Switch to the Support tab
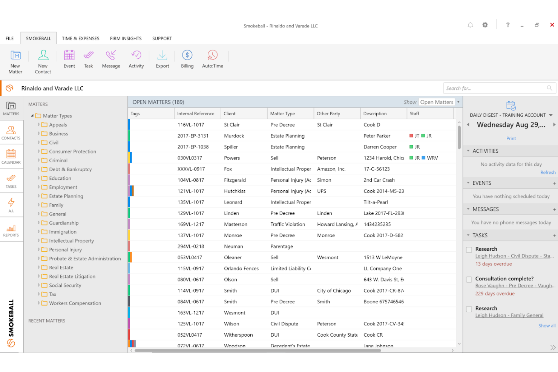Viewport: 558px width, 372px height. click(162, 38)
